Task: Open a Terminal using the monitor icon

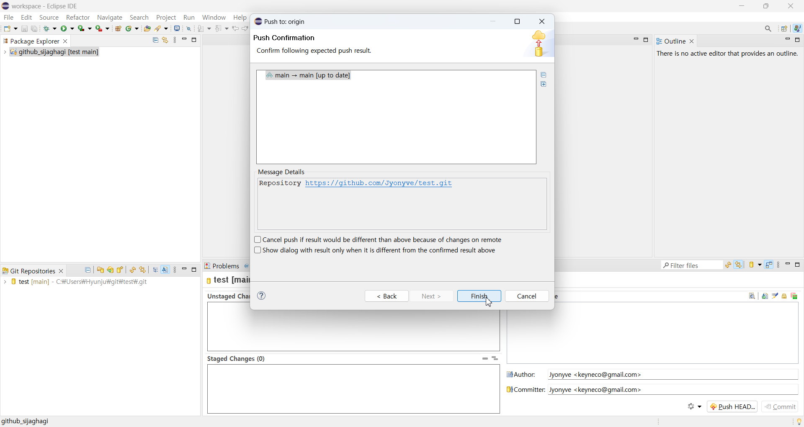Action: [177, 29]
